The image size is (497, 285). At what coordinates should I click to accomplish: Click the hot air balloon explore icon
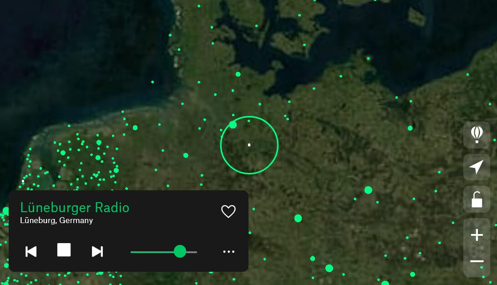(x=476, y=135)
